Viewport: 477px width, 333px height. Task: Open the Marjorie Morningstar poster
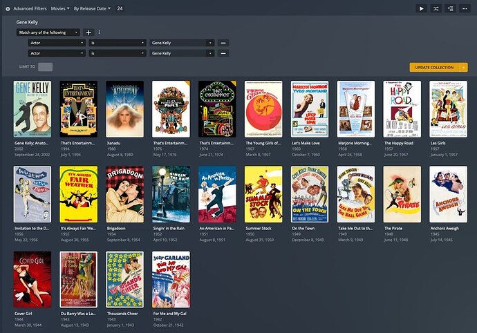coord(356,109)
